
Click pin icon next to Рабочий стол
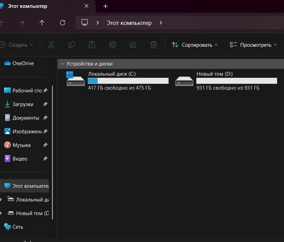click(x=45, y=90)
